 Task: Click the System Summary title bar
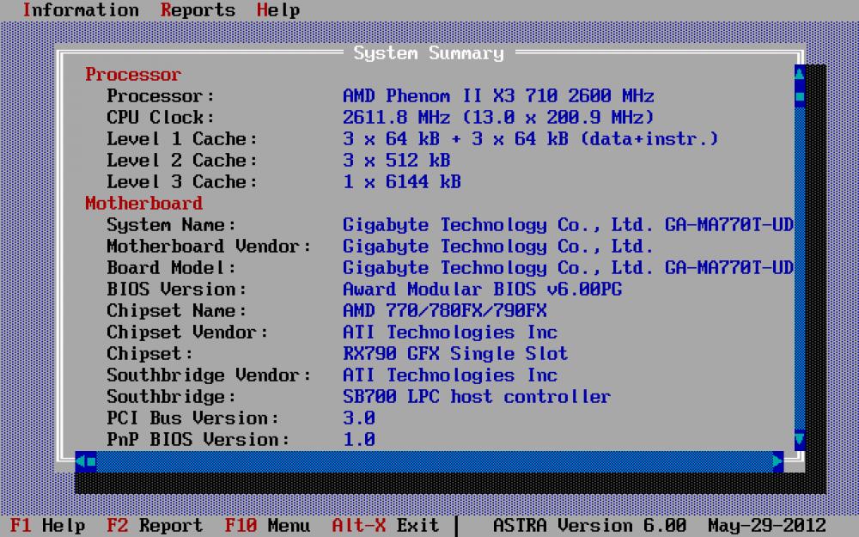pyautogui.click(x=429, y=52)
